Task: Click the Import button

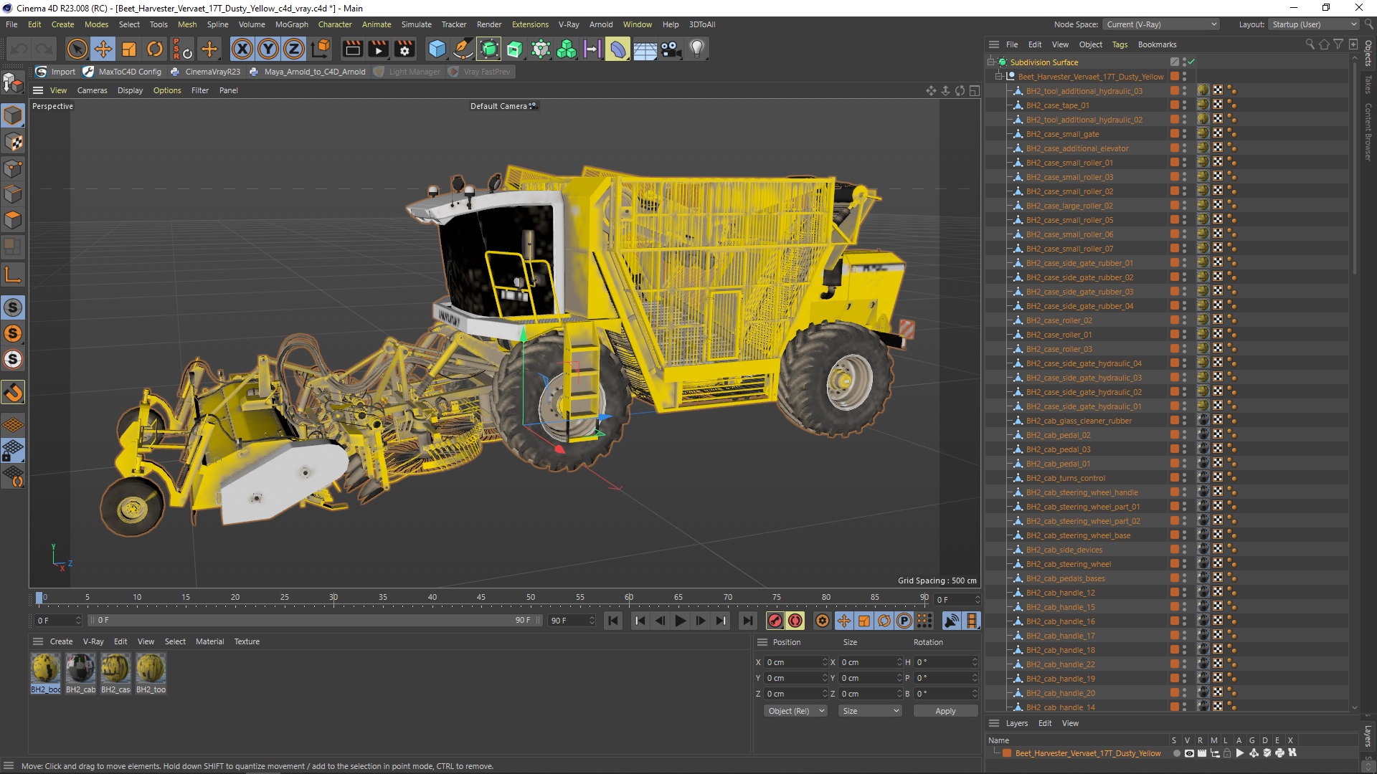Action: click(56, 72)
